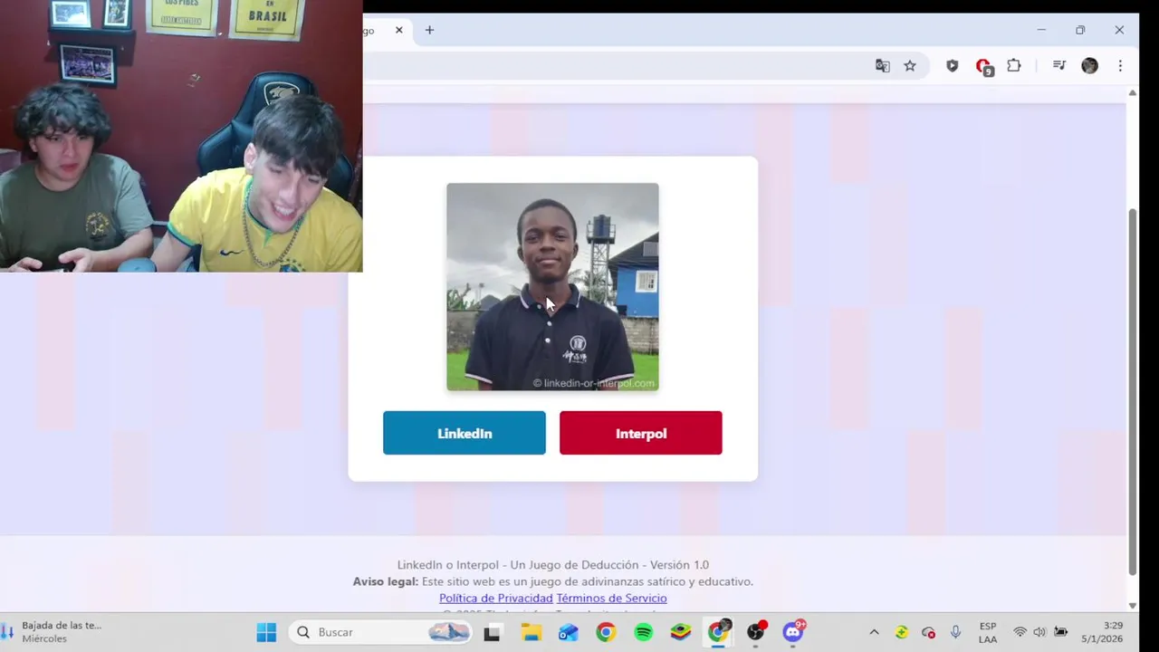The width and height of the screenshot is (1159, 652).
Task: Click the blue LinkedIn answer button
Action: (x=464, y=433)
